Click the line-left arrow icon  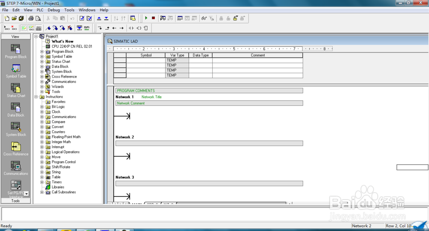tap(115, 28)
